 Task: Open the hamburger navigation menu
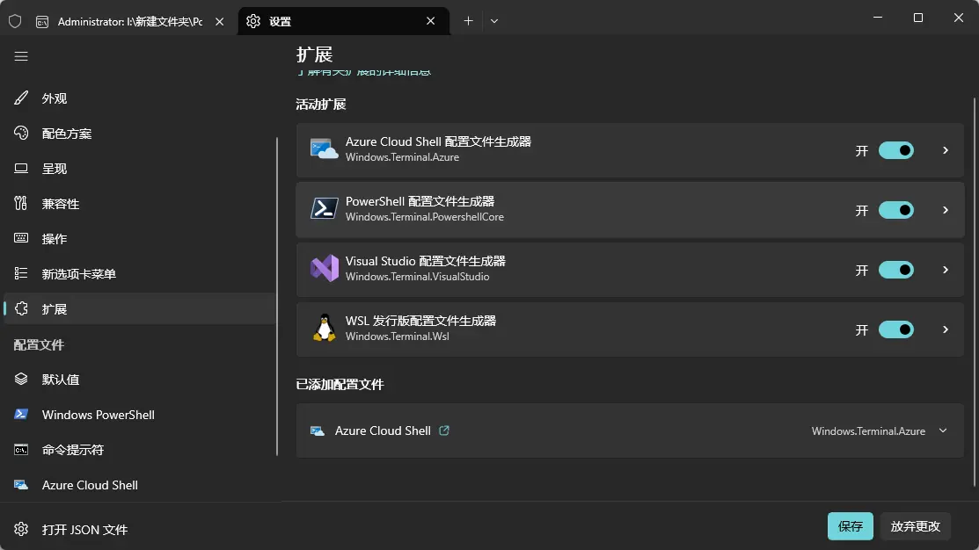(x=21, y=57)
